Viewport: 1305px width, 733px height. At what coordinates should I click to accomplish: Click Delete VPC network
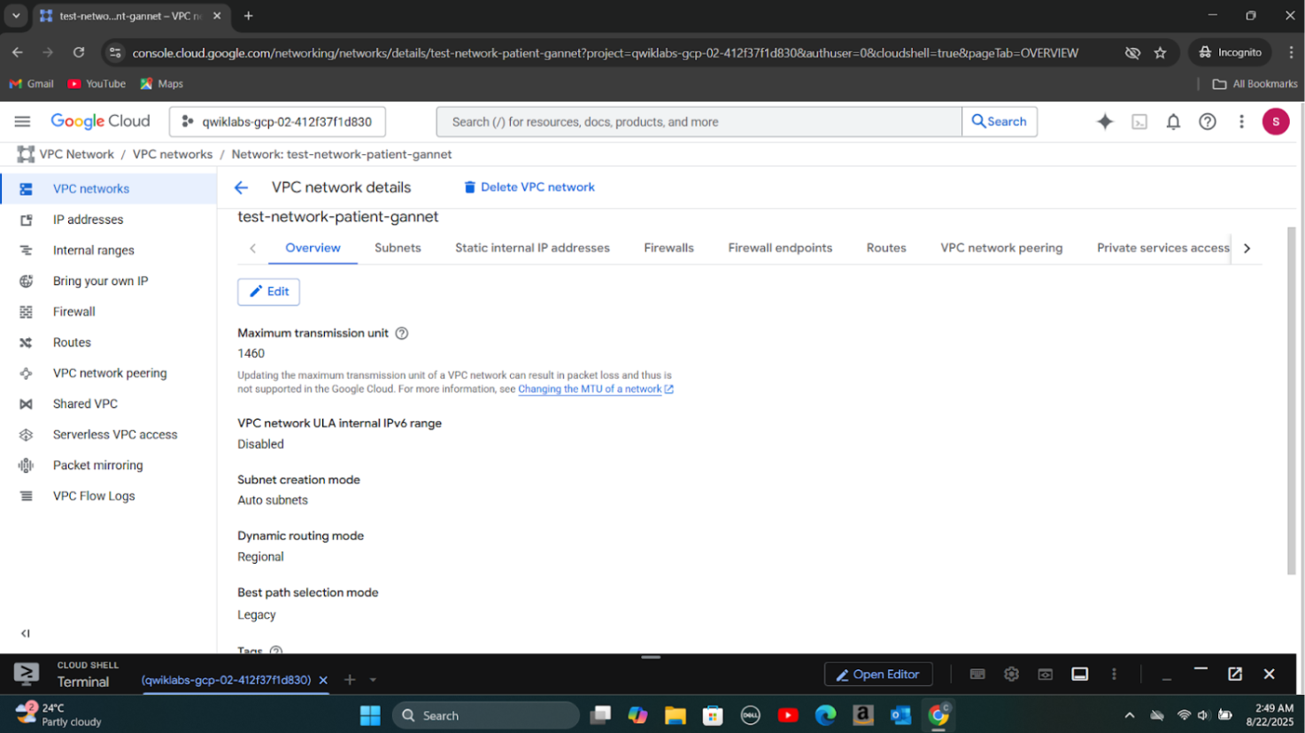coord(529,188)
